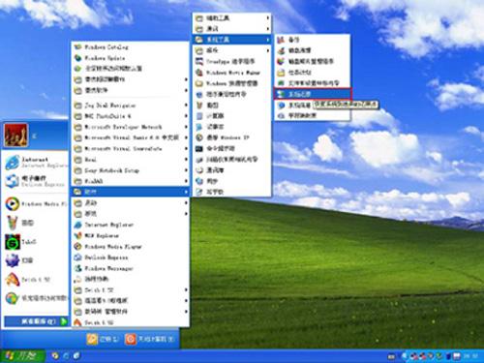
Task: Click the Tour Windows XP icon
Action: point(199,137)
